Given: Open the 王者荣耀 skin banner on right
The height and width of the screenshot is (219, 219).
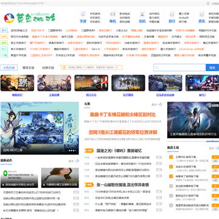Looking at the screenshot, I should point(193,120).
